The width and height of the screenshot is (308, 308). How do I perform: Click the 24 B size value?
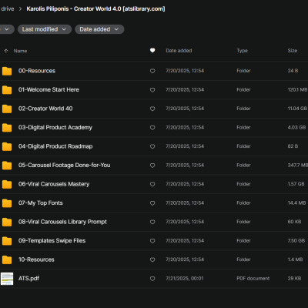293,71
